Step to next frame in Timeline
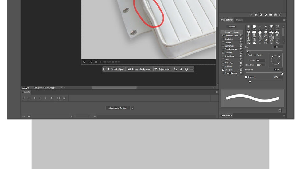Screen dimensions: 301x169 coord(41,98)
